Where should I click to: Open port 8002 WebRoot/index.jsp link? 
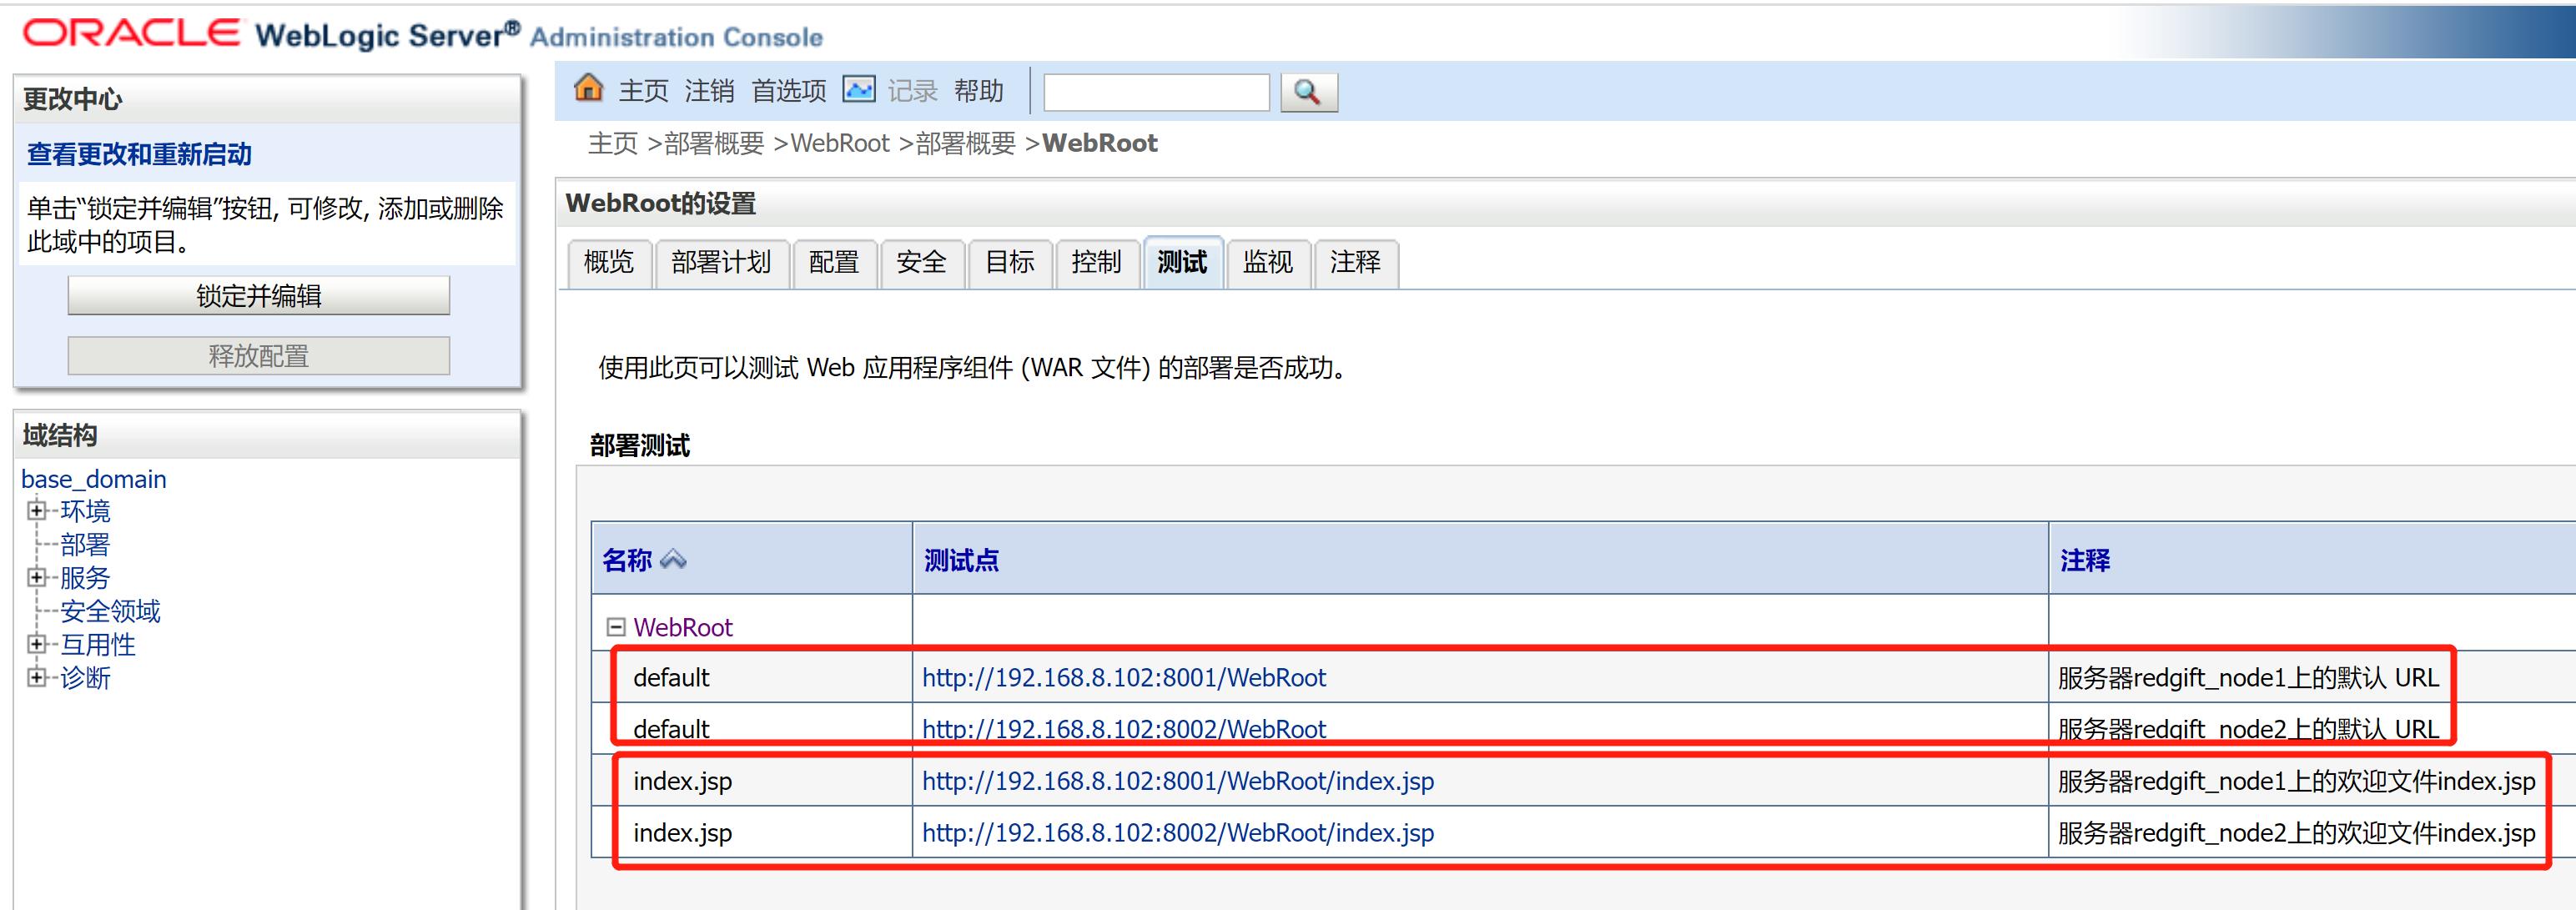[x=1178, y=833]
